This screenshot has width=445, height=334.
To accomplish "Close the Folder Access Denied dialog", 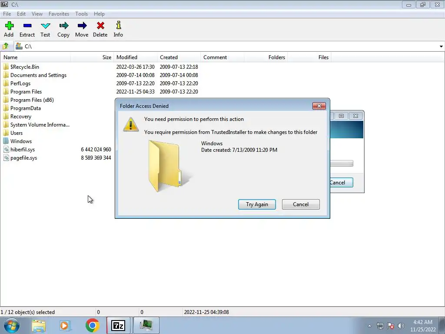I will click(x=319, y=106).
